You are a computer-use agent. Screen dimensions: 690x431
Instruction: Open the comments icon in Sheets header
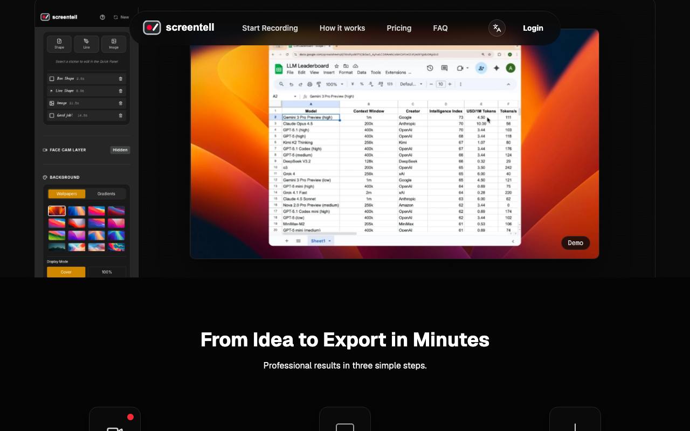[444, 68]
